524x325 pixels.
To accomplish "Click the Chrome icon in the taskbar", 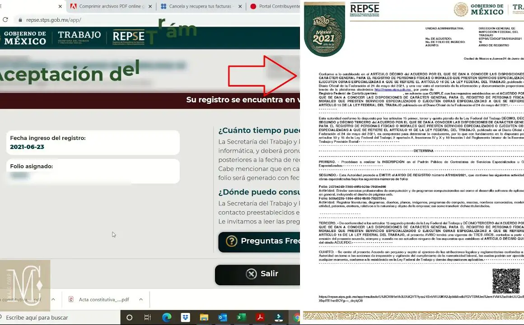I will tap(296, 317).
